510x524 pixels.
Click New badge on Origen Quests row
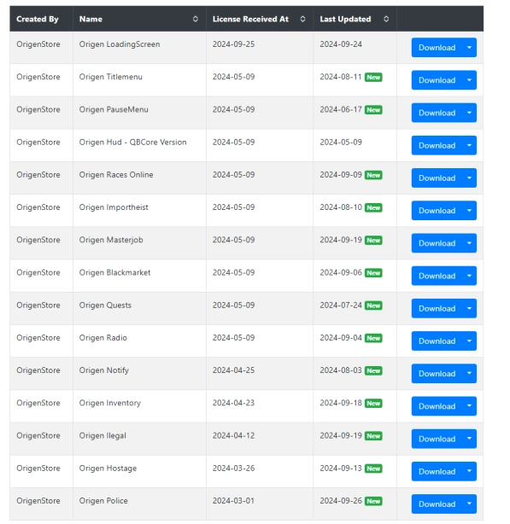[373, 306]
